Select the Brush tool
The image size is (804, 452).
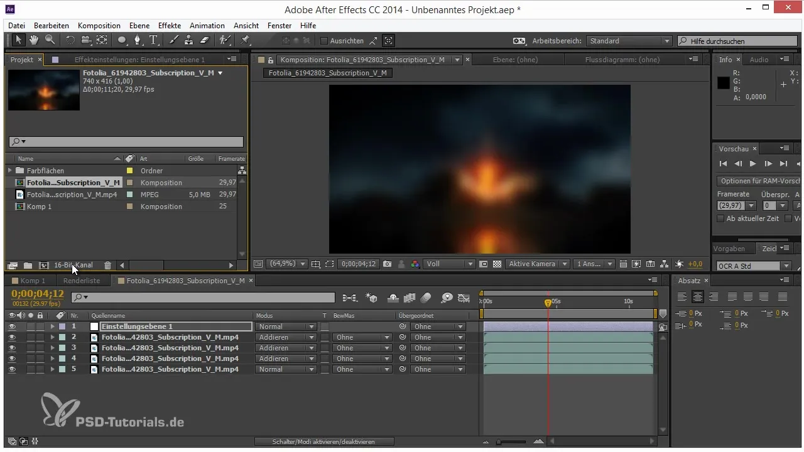173,40
